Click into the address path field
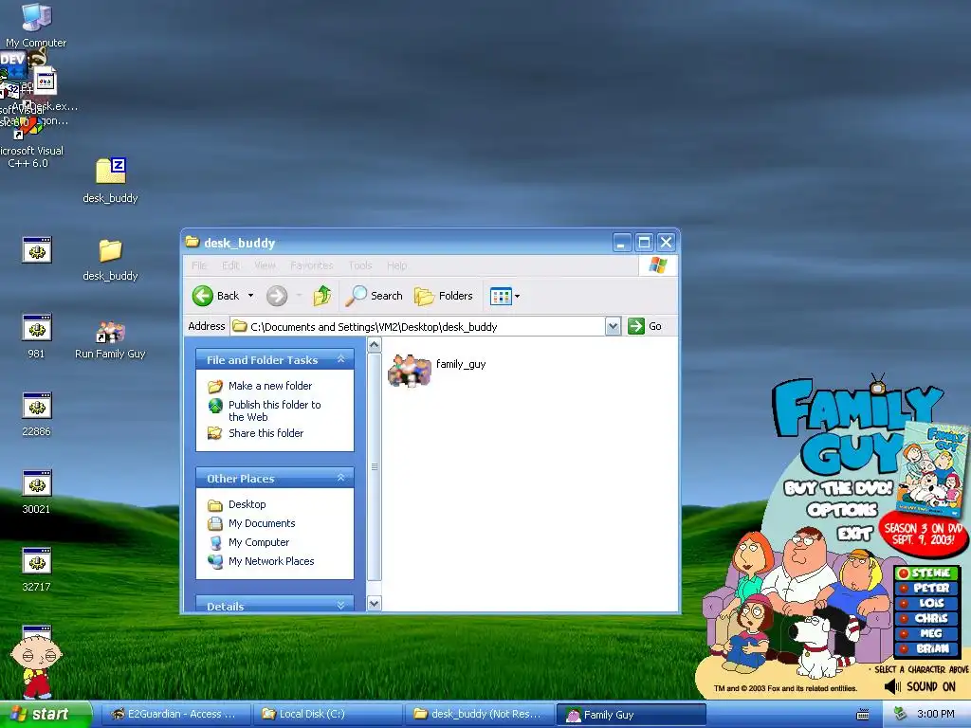Image resolution: width=971 pixels, height=728 pixels. coord(417,326)
